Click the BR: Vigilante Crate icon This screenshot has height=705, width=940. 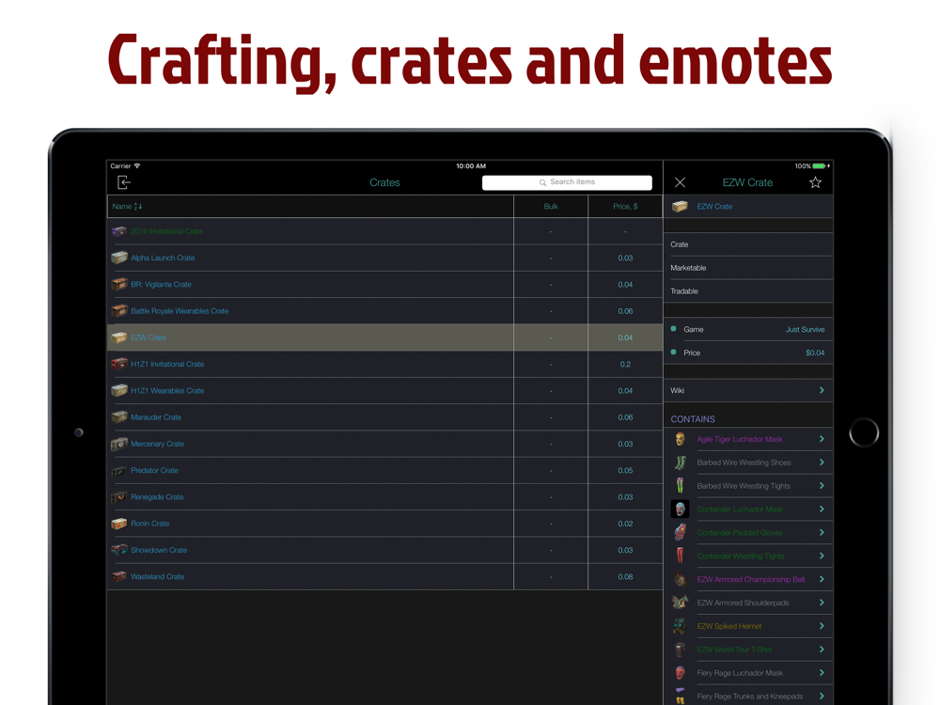click(x=119, y=284)
